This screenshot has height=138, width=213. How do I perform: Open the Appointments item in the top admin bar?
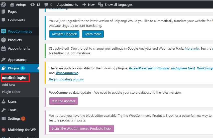tap(67, 5)
